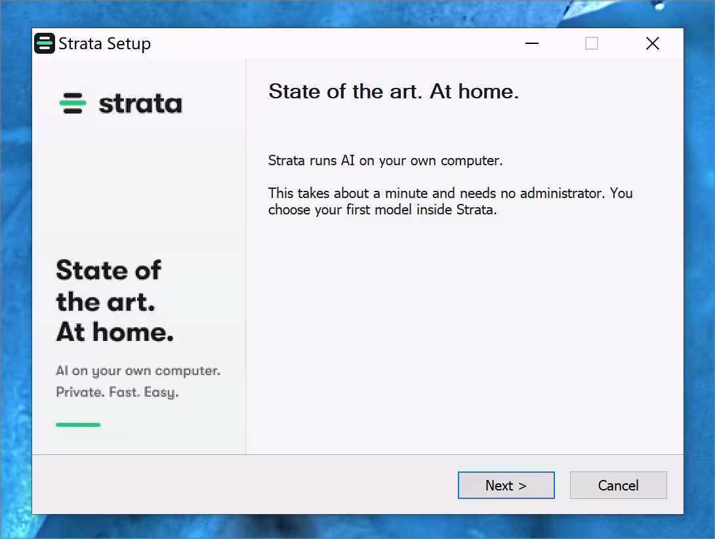Viewport: 715px width, 539px height.
Task: Click the maximize button in title bar
Action: point(592,44)
